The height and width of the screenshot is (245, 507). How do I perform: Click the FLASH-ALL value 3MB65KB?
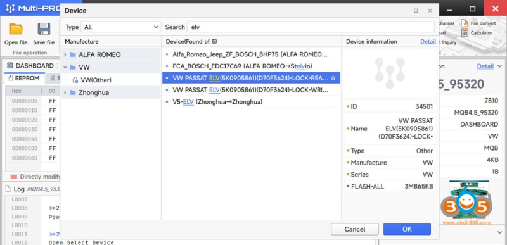pyautogui.click(x=418, y=186)
